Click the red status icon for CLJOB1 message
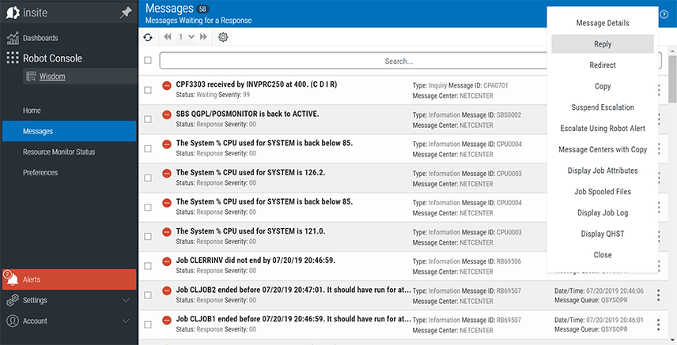677x345 pixels. (x=167, y=320)
